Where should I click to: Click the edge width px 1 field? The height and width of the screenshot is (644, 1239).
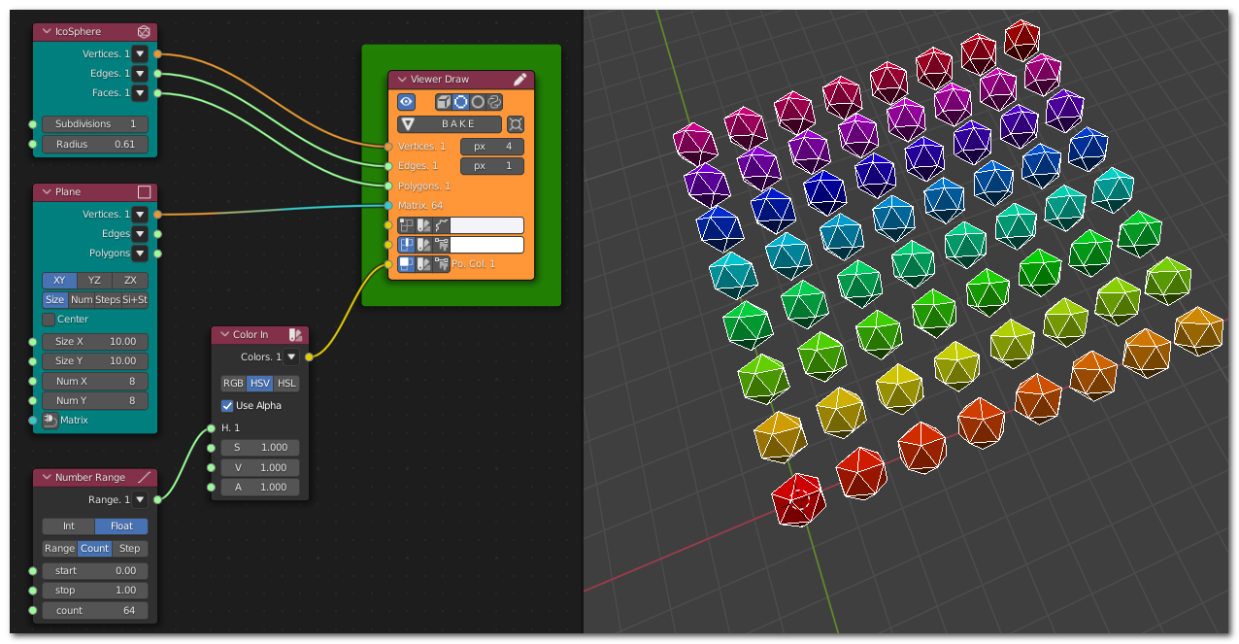pyautogui.click(x=492, y=166)
